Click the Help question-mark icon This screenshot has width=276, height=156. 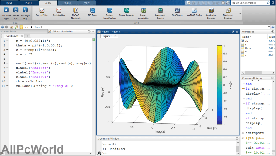(x=228, y=3)
